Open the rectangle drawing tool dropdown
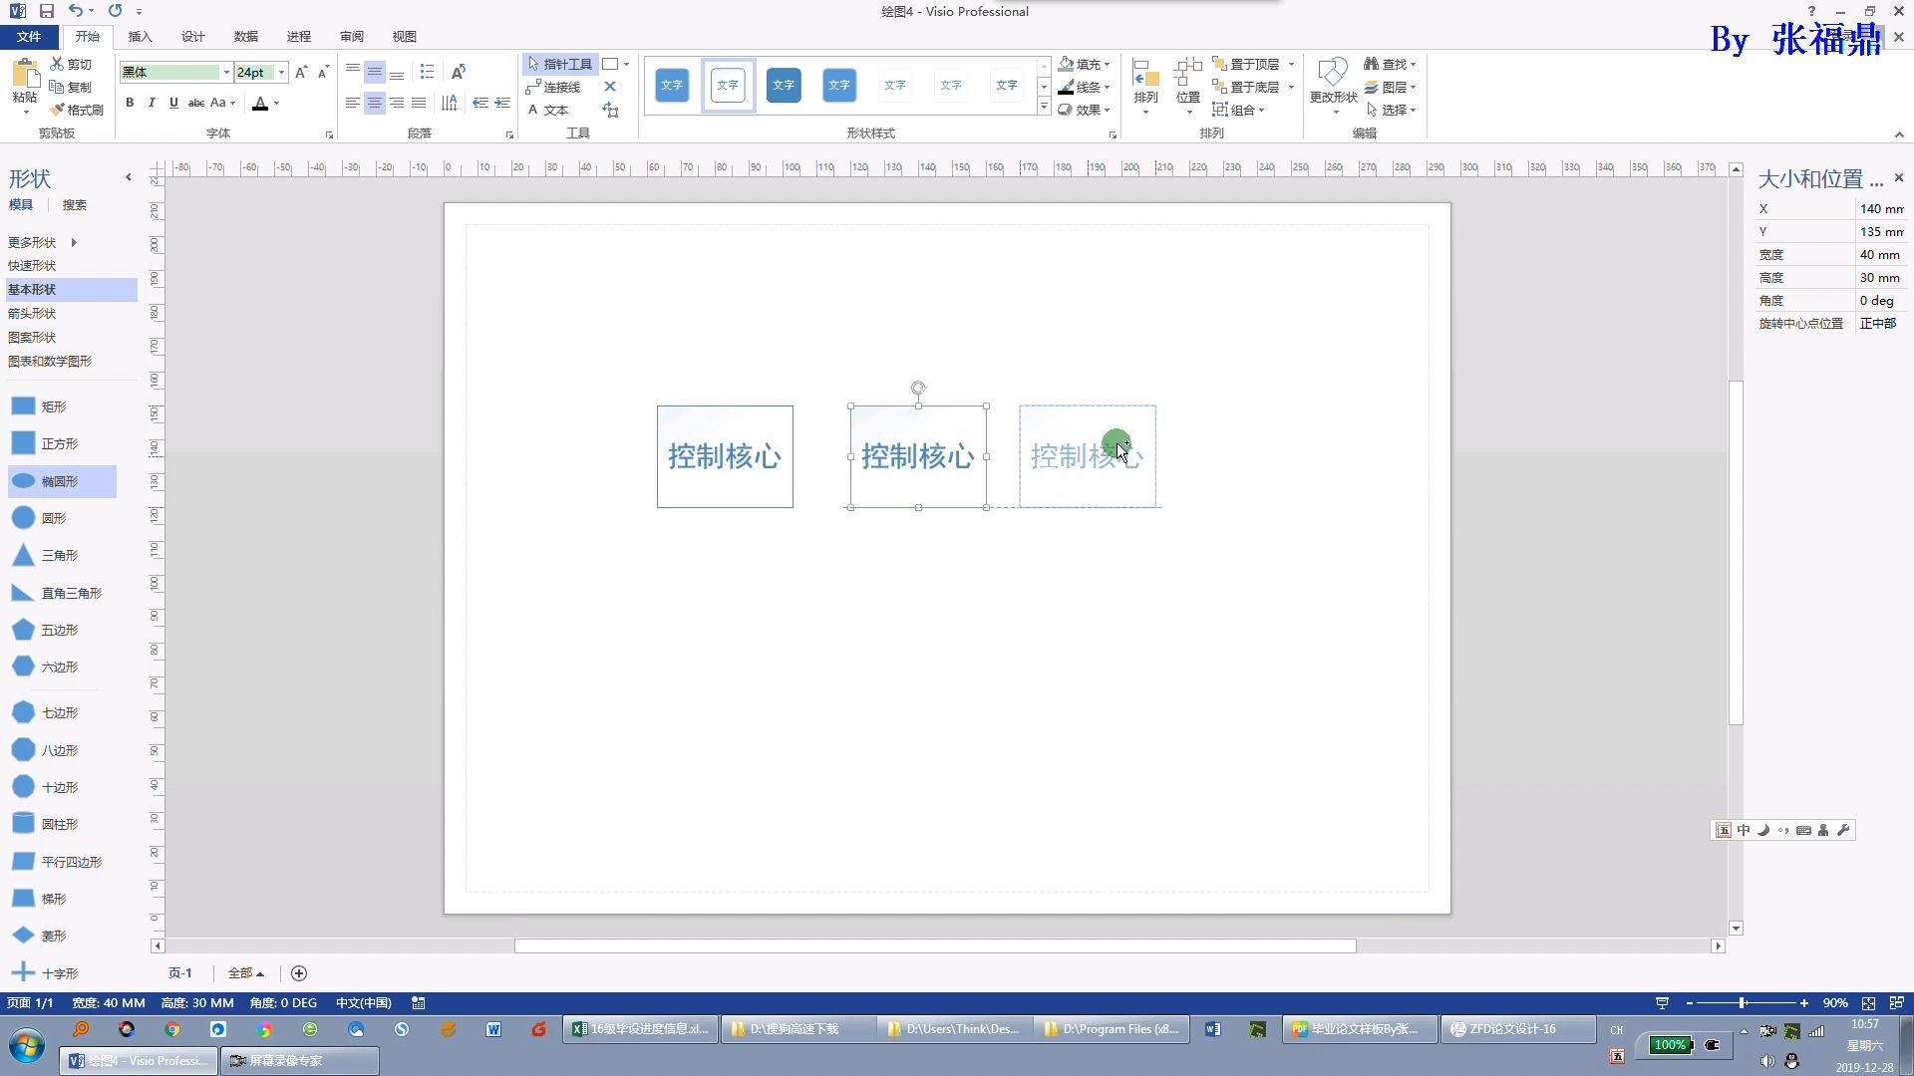This screenshot has height=1076, width=1914. click(626, 64)
